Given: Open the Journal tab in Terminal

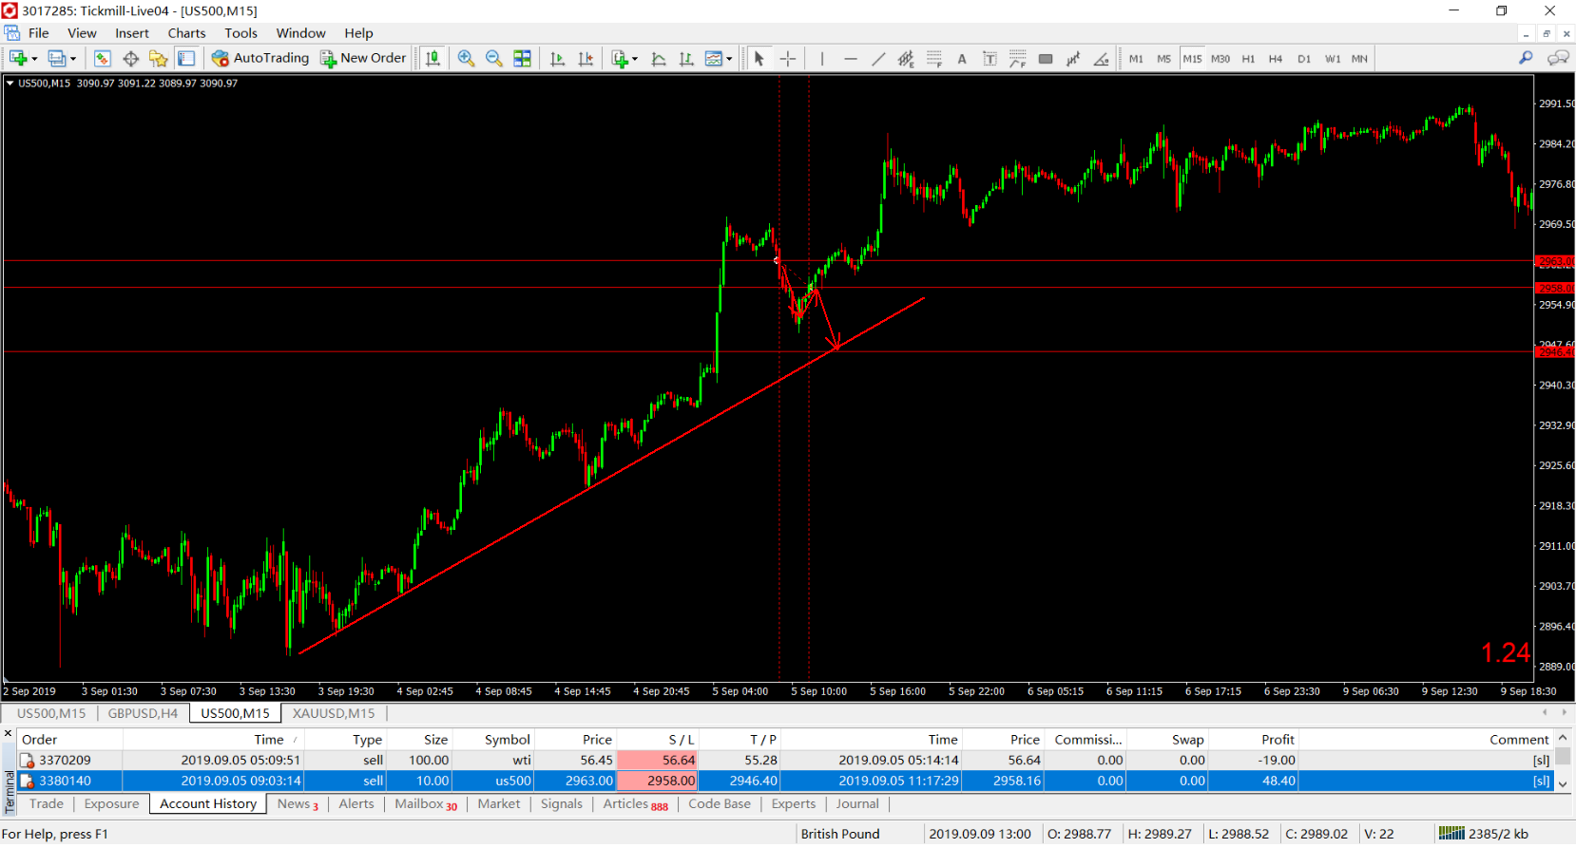Looking at the screenshot, I should 857,803.
